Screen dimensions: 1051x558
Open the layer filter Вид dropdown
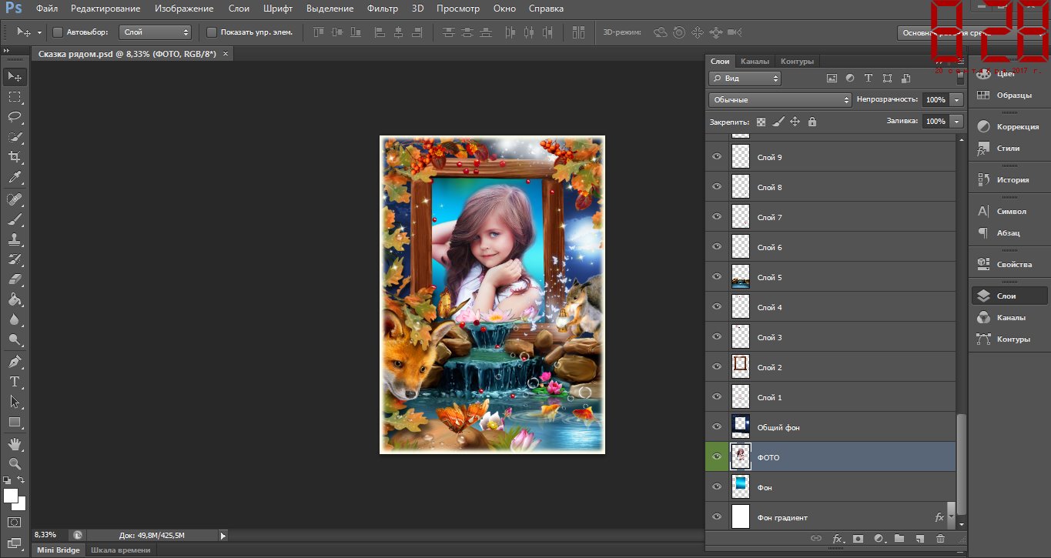tap(745, 79)
